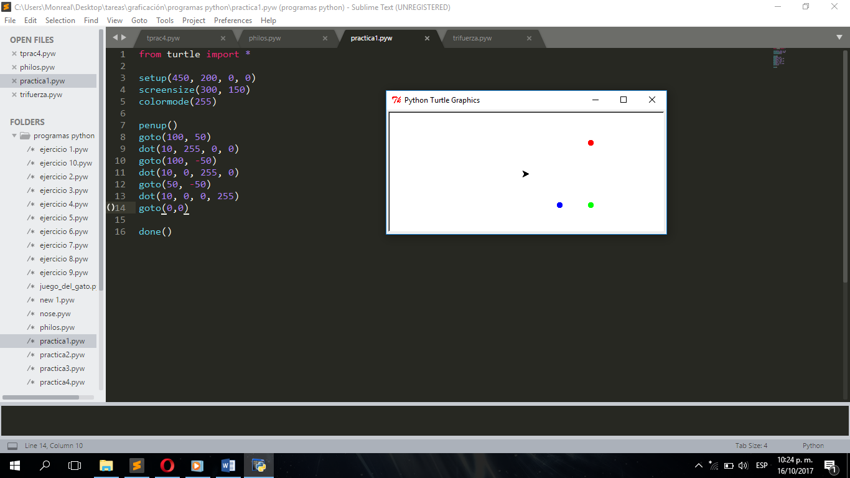850x478 pixels.
Task: Open the Help menu
Action: point(268,21)
